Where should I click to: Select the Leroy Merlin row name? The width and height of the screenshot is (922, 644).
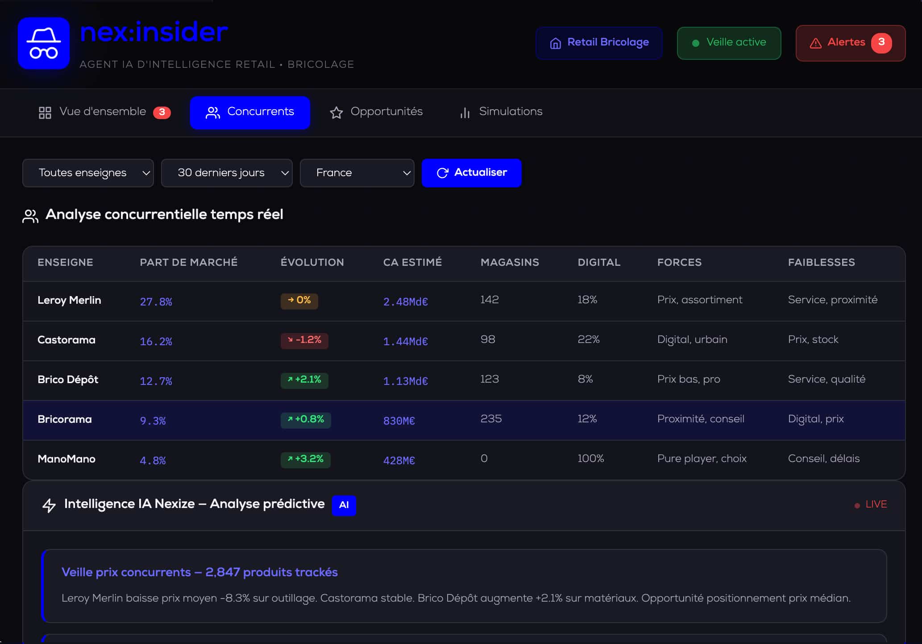point(69,301)
